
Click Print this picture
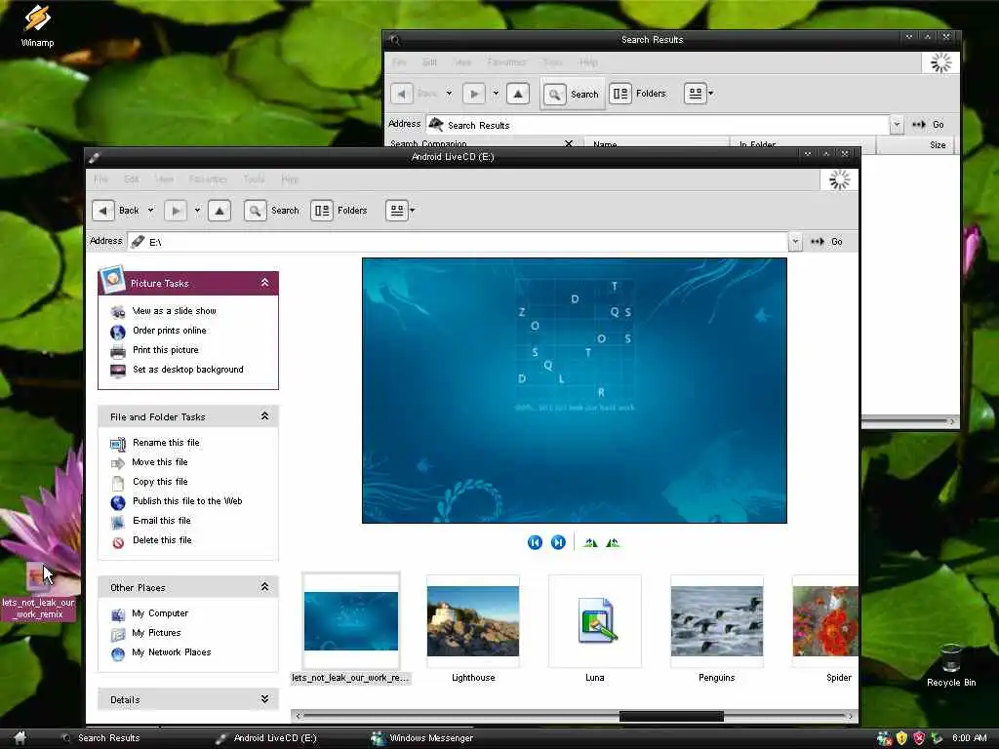pyautogui.click(x=165, y=350)
